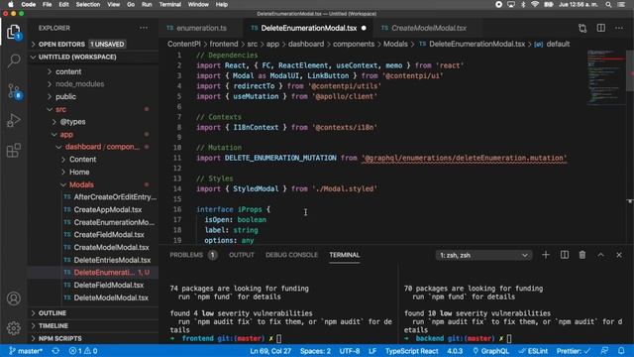Open the Extensions view
This screenshot has width=634, height=357.
point(13,150)
